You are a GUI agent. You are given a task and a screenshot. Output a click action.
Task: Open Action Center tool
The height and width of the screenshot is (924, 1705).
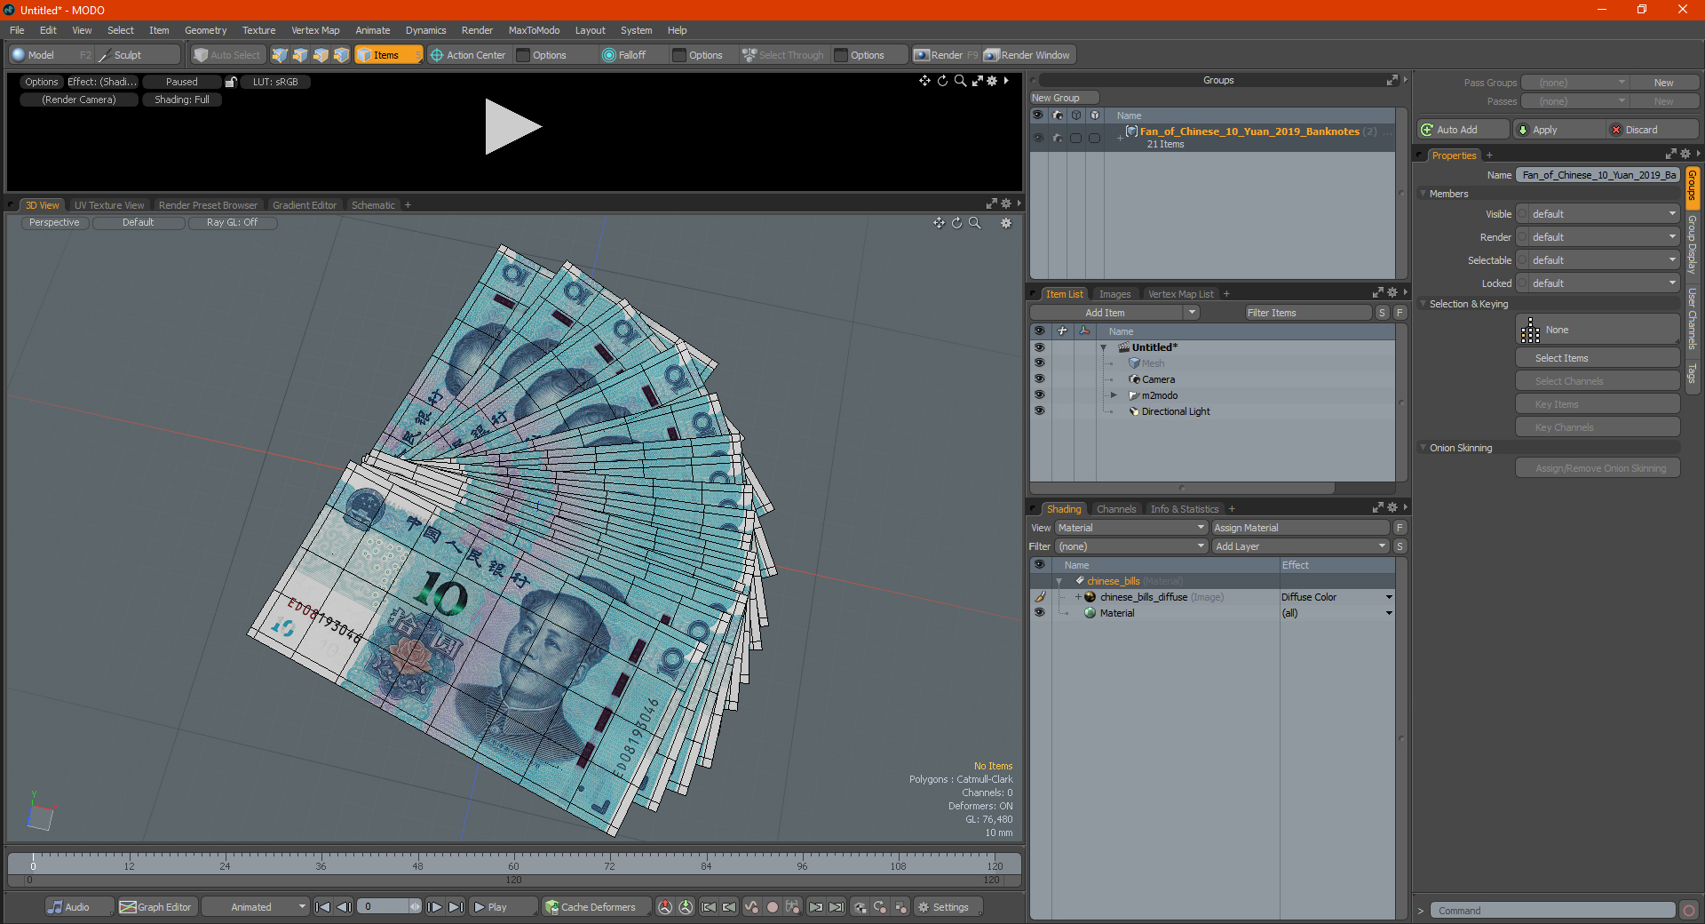[x=468, y=55]
